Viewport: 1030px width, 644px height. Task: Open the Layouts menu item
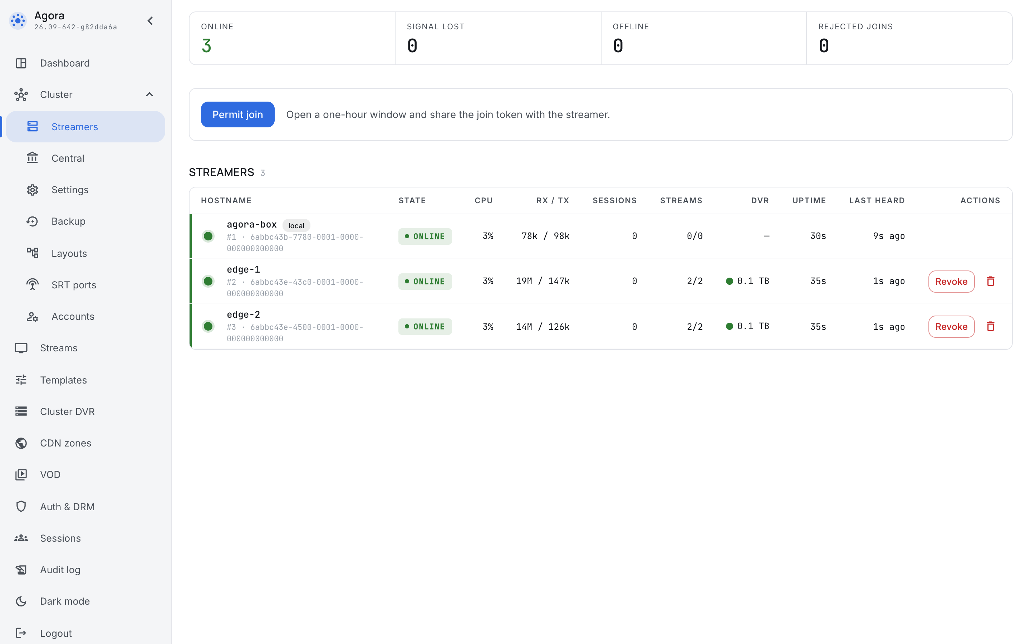tap(85, 253)
